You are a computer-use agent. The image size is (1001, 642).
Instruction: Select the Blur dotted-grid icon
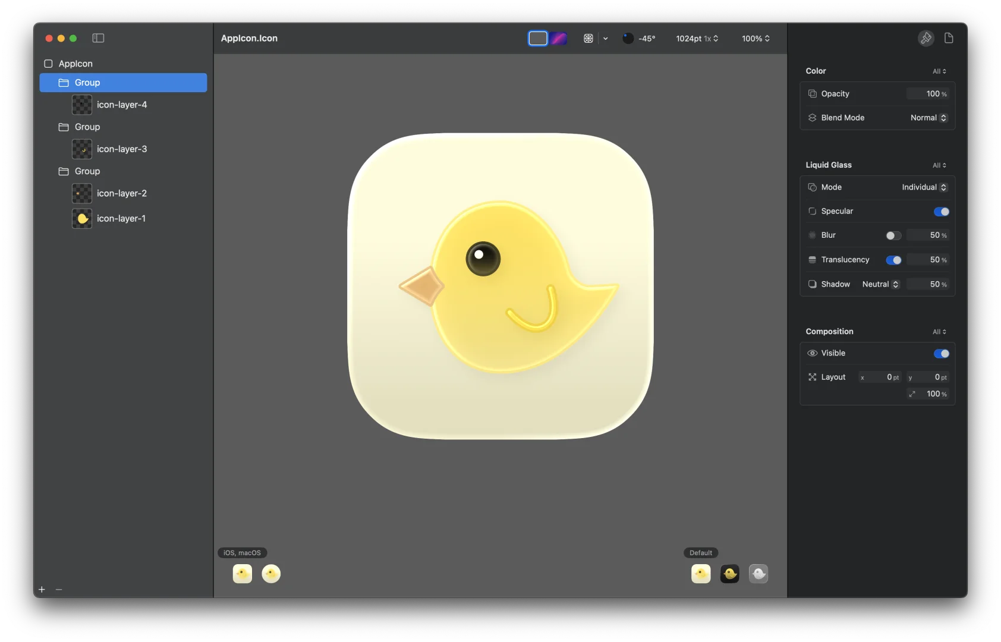pos(812,235)
